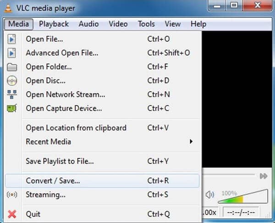The height and width of the screenshot is (223, 275).
Task: Click the Streaming broadcast icon
Action: [12, 195]
